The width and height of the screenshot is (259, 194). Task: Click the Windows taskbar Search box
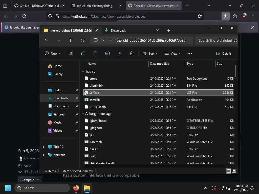(x=42, y=188)
